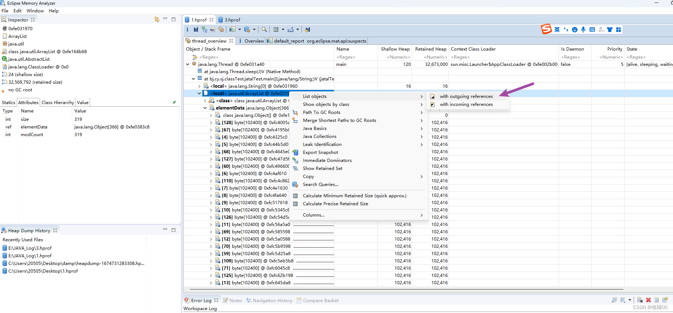Select Show Retained Set menu entry

tap(322, 168)
